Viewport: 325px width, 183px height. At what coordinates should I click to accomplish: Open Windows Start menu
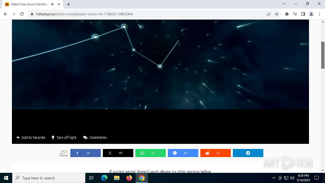[x=6, y=178]
